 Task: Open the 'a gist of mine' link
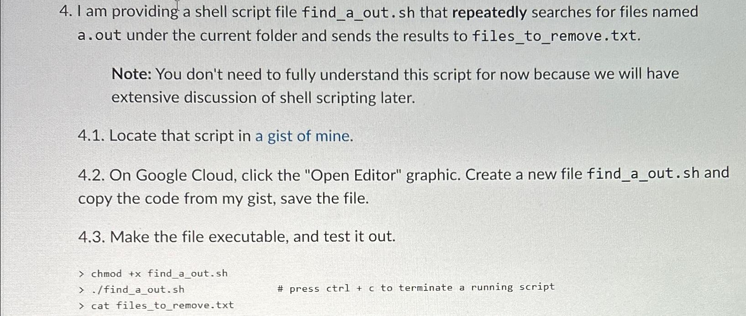tap(304, 136)
